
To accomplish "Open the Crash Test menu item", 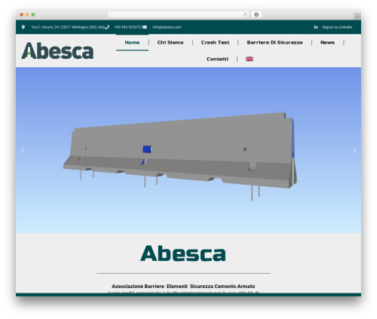I will click(215, 42).
